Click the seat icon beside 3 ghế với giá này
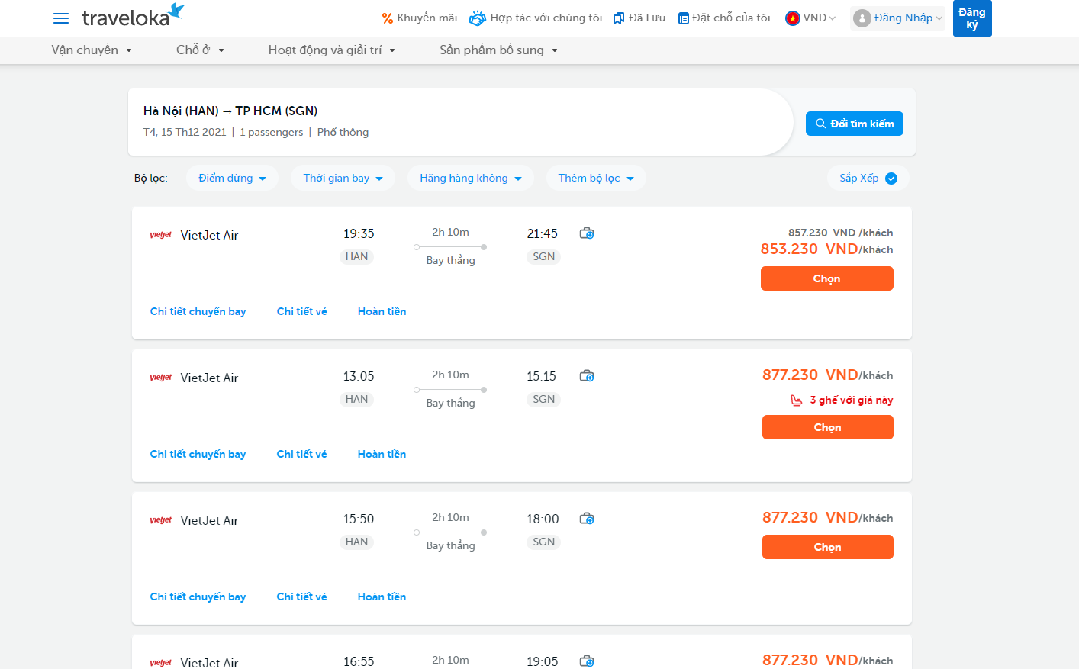This screenshot has height=669, width=1079. [797, 400]
